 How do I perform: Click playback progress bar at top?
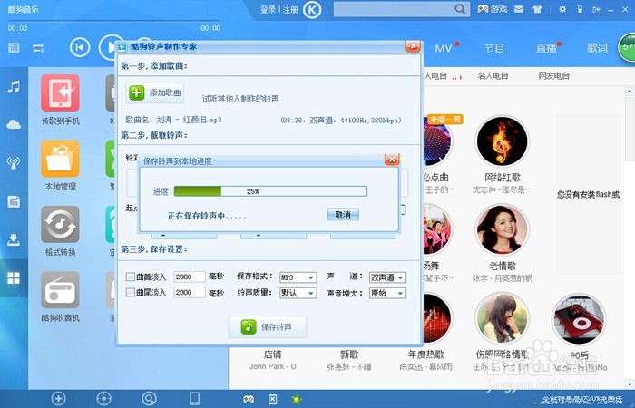pos(114,20)
